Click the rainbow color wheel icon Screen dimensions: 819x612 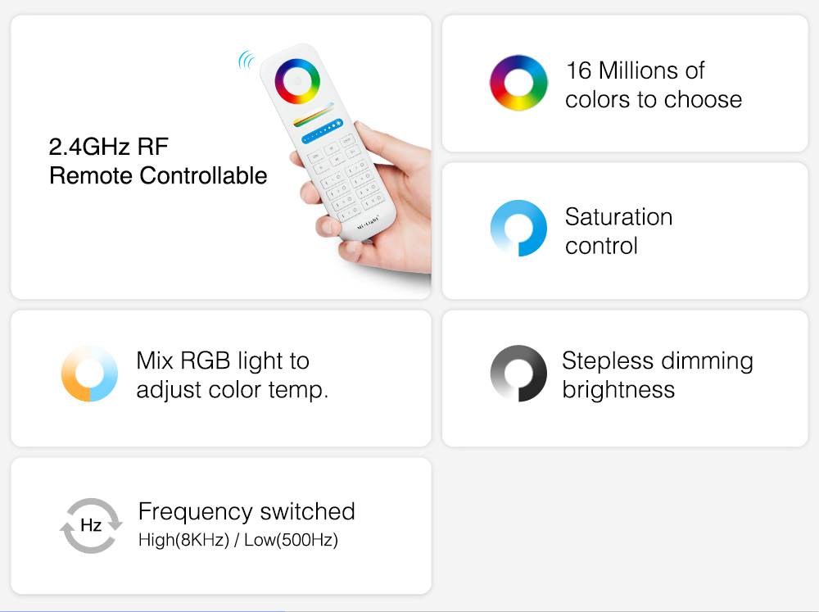point(518,83)
